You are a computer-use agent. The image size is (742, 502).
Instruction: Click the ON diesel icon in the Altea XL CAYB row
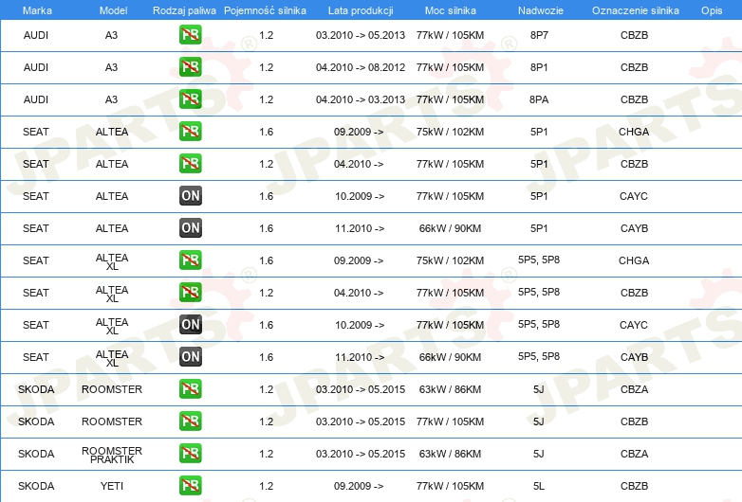(x=190, y=356)
